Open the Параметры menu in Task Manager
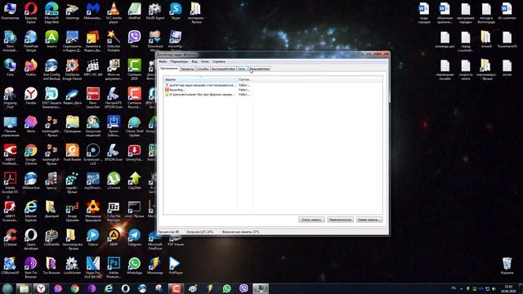Image resolution: width=523 pixels, height=294 pixels. point(179,62)
